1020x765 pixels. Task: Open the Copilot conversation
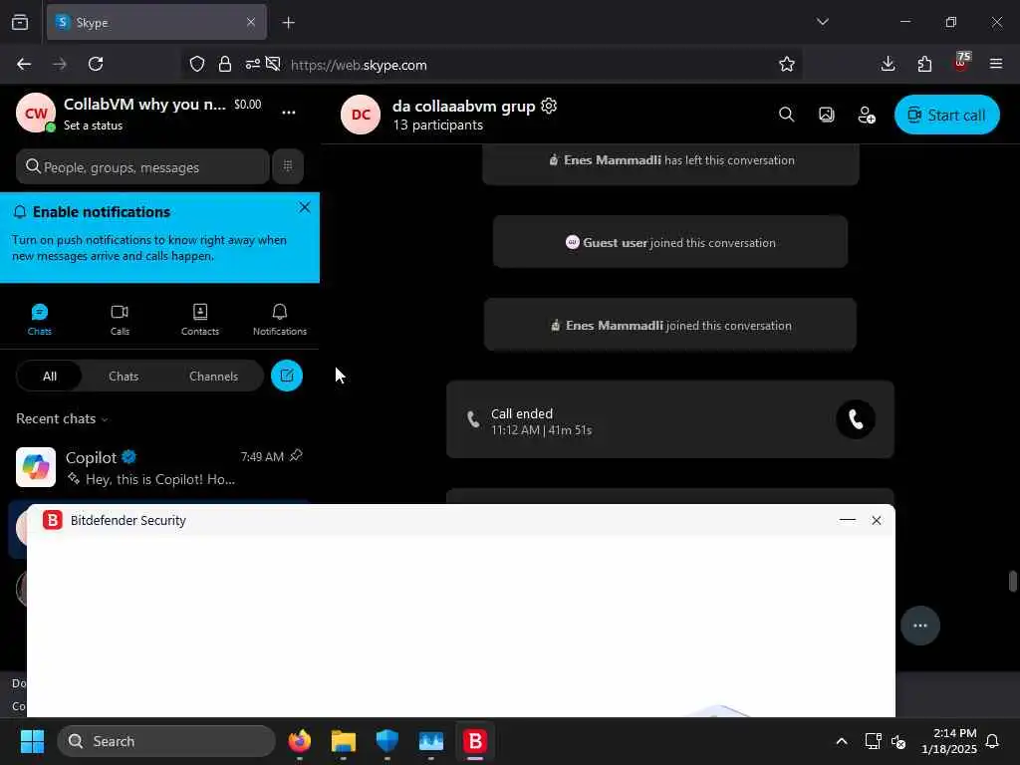point(159,467)
